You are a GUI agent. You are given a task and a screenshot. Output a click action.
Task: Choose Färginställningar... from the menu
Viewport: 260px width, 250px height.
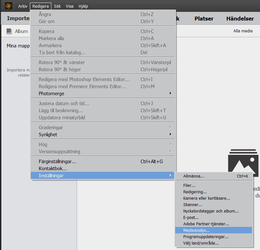point(103,162)
